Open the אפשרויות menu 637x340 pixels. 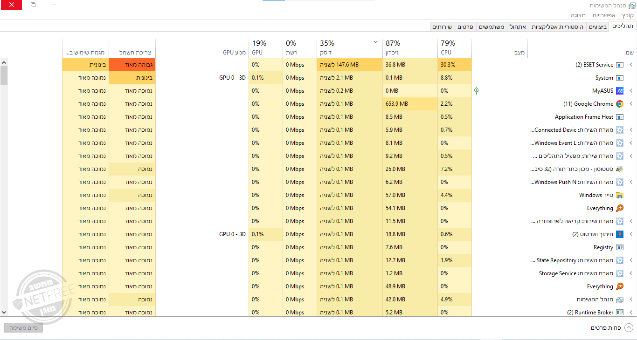(x=604, y=15)
